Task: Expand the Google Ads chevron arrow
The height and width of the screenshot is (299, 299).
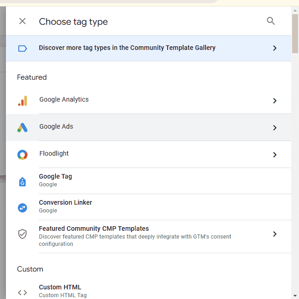Action: point(275,128)
